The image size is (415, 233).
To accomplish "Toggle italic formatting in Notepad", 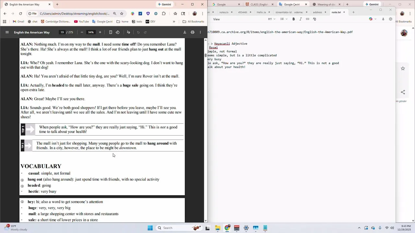I will [x=301, y=19].
